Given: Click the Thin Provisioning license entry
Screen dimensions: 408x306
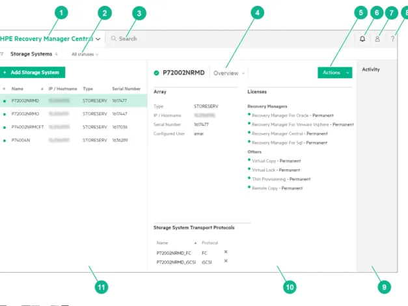Looking at the screenshot, I should coord(281,179).
